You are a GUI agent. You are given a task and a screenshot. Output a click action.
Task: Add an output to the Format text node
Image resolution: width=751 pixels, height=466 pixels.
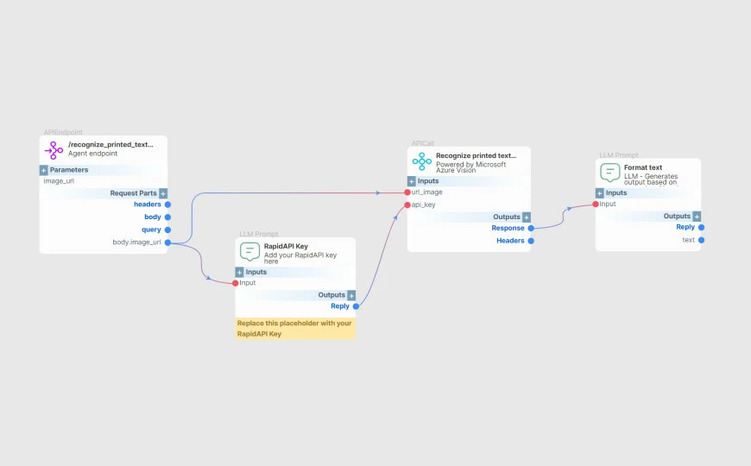click(697, 217)
